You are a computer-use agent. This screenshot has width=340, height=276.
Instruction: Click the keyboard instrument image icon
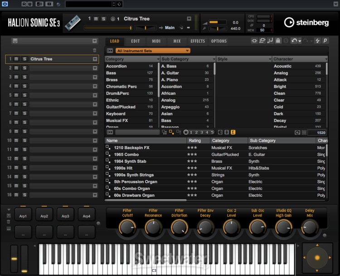tap(74, 23)
